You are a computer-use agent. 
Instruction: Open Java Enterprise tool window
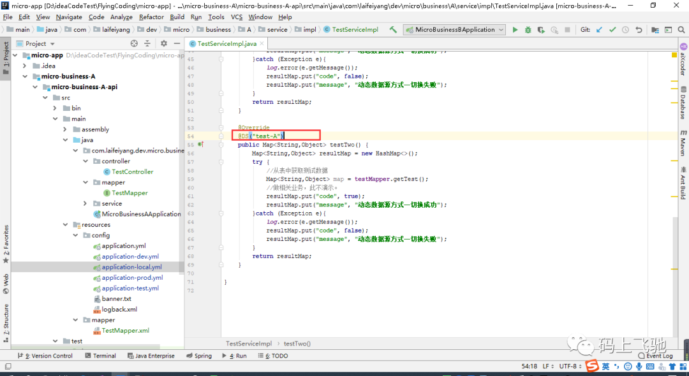point(151,356)
